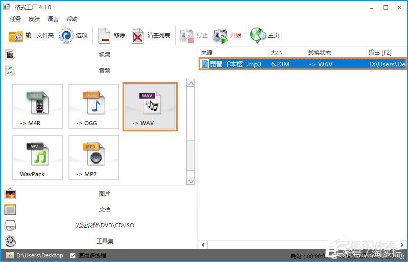Click task list horizontal scroll left arrow
The image size is (408, 262).
(x=203, y=245)
